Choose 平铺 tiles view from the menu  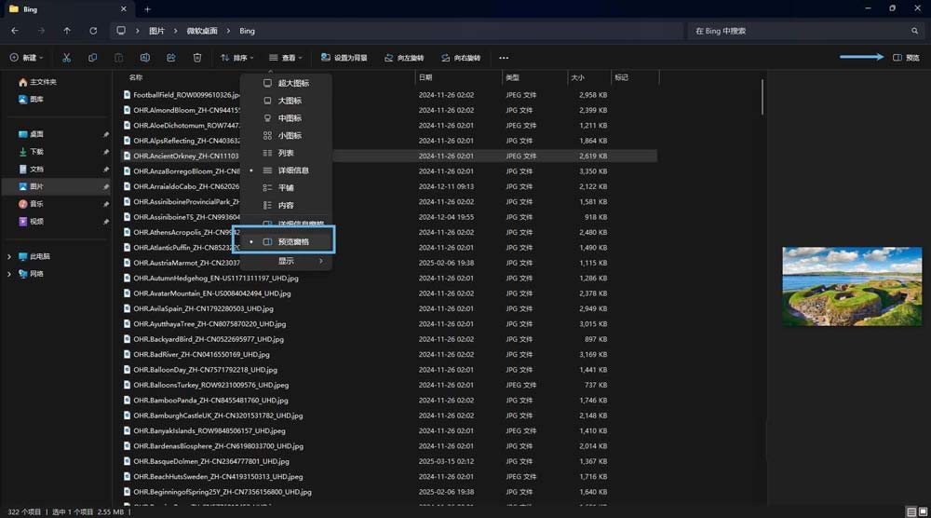pyautogui.click(x=286, y=187)
